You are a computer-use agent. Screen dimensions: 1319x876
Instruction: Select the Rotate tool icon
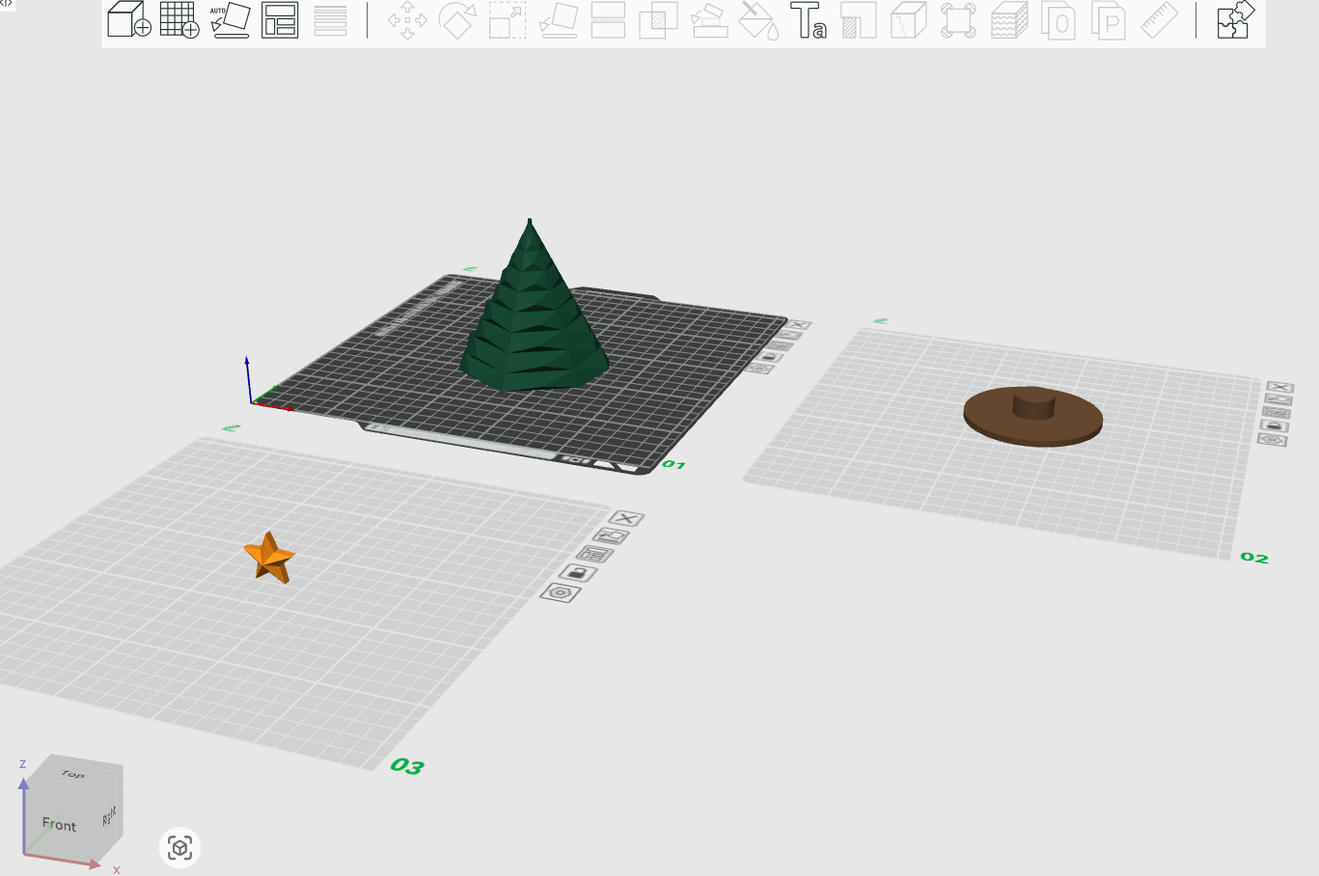point(457,20)
